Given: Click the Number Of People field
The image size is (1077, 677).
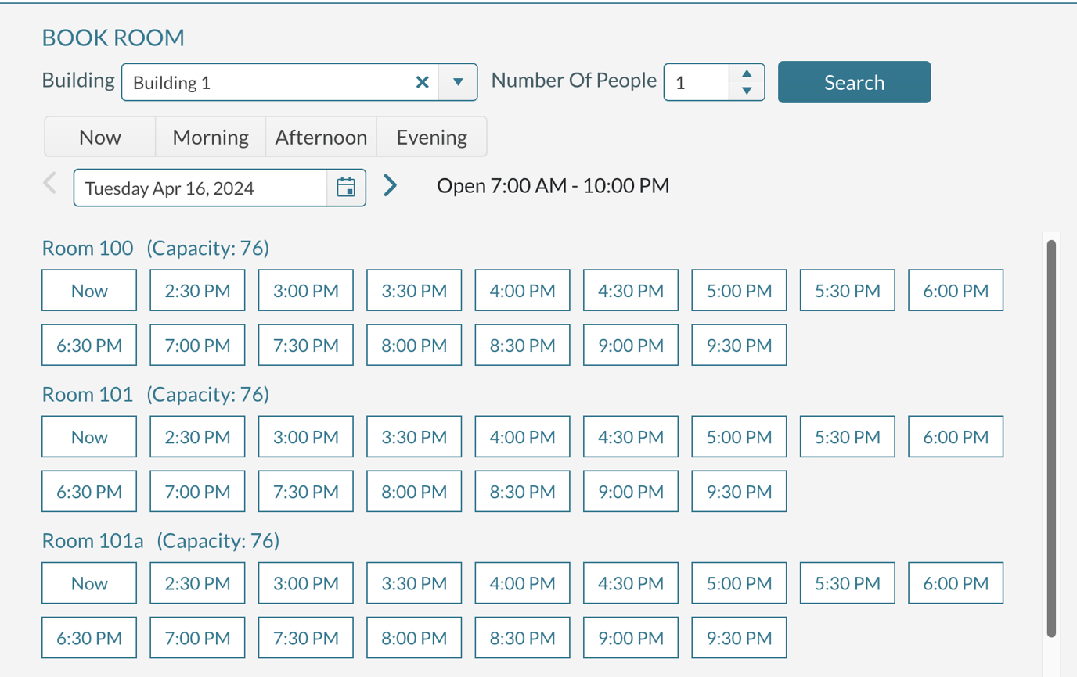Looking at the screenshot, I should (x=697, y=82).
